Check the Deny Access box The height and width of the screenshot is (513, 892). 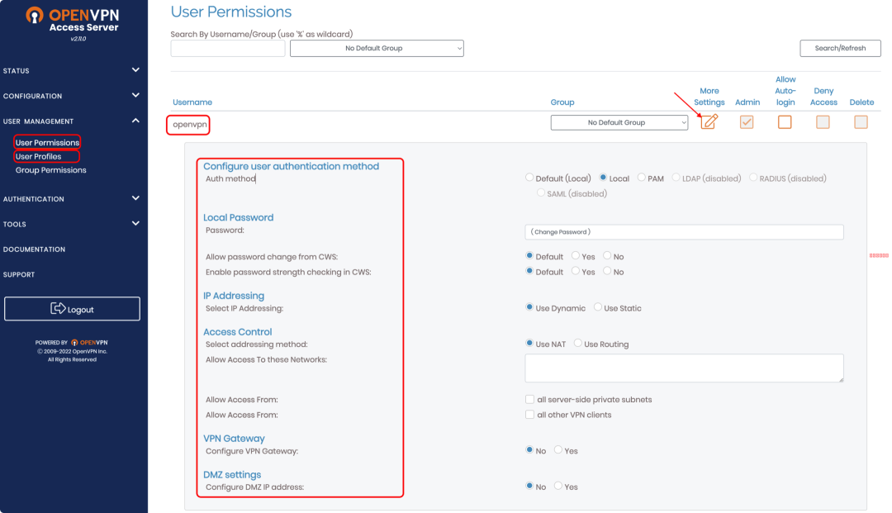tap(823, 122)
